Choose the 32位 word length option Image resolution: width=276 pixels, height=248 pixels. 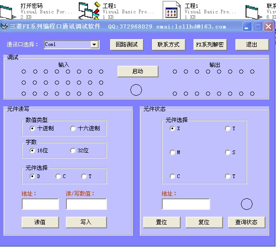point(73,150)
